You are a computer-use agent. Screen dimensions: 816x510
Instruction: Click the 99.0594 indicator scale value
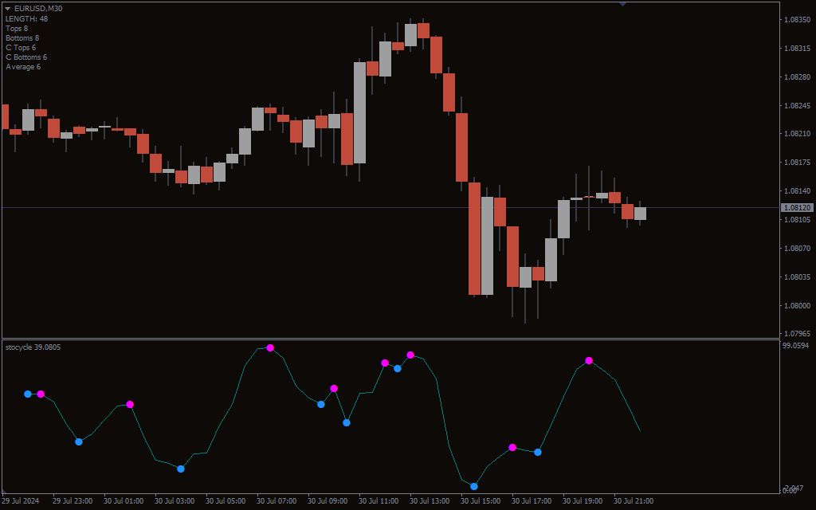click(795, 346)
